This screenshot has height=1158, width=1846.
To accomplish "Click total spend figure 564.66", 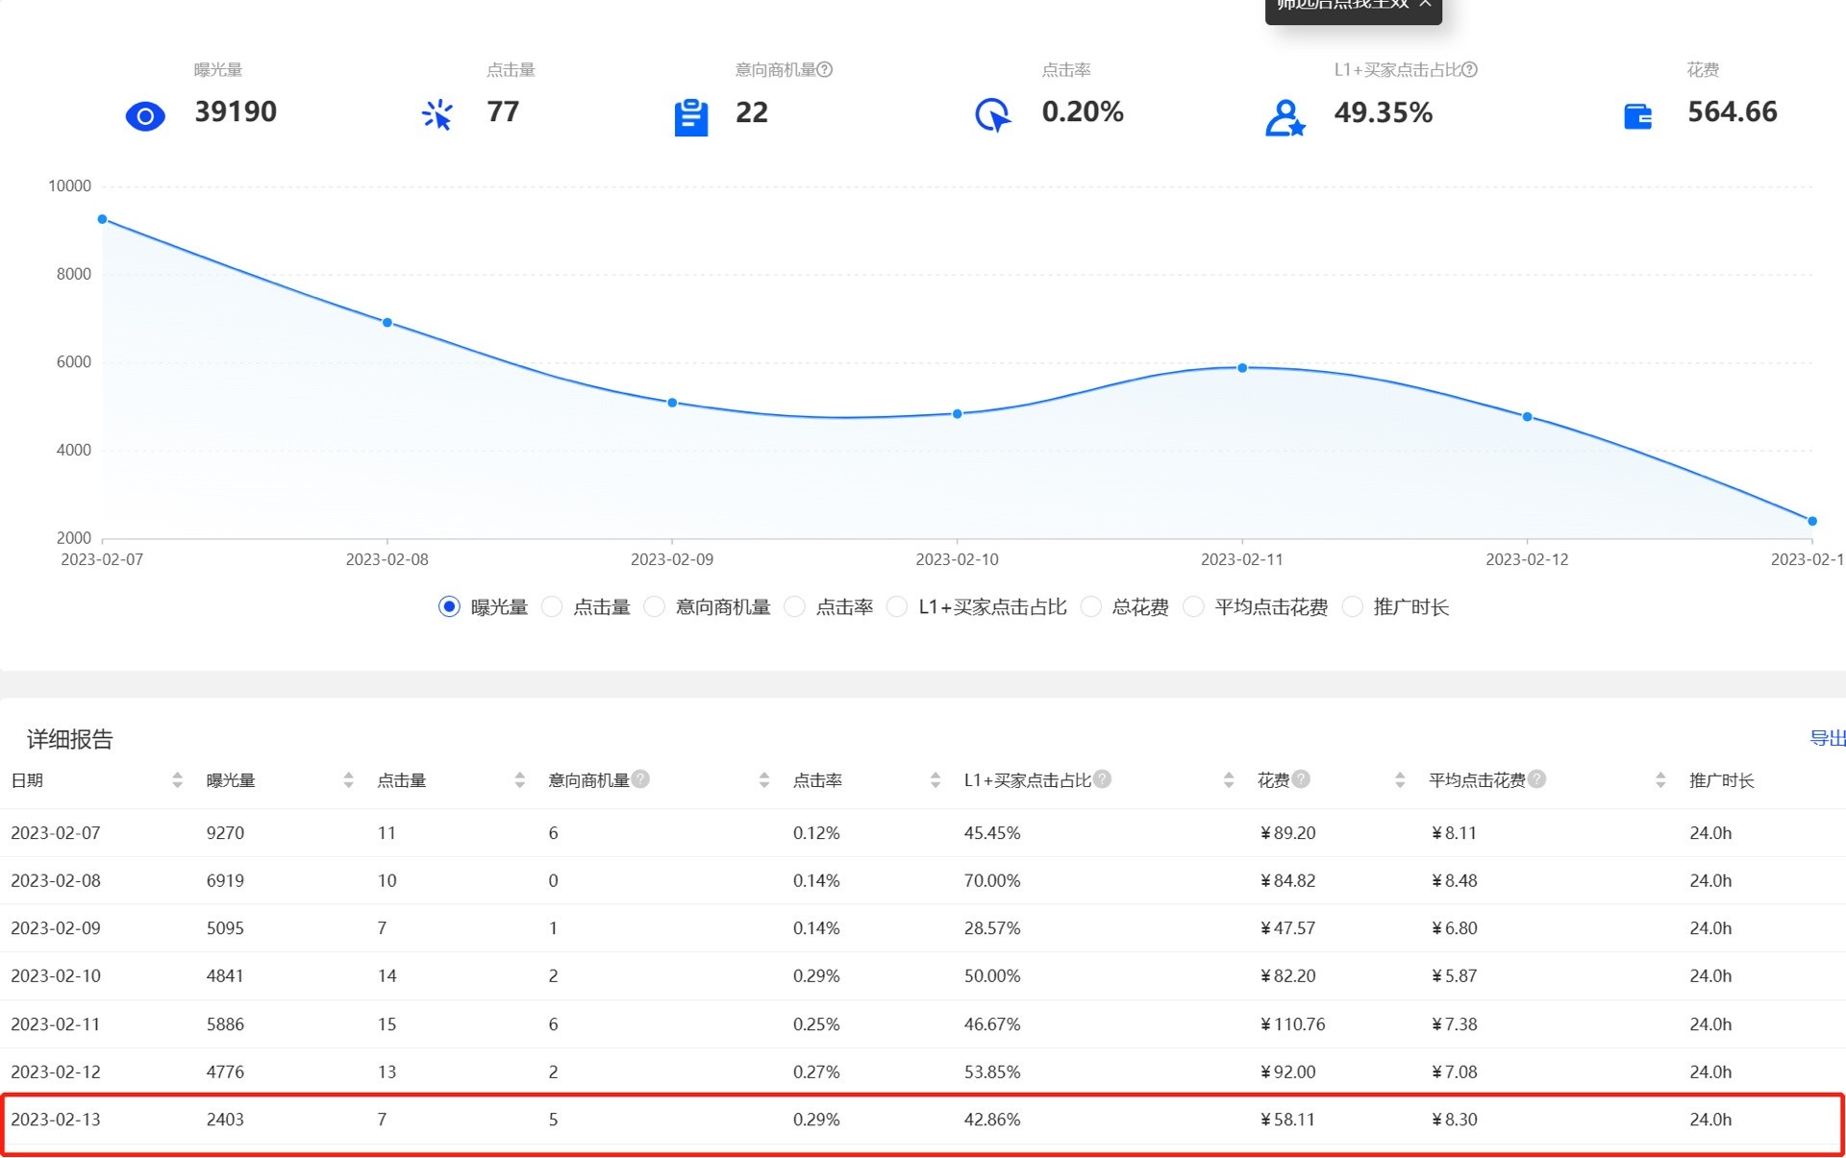I will point(1733,111).
